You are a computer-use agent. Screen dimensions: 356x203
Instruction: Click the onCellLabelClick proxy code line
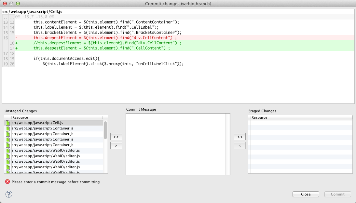pyautogui.click(x=113, y=64)
